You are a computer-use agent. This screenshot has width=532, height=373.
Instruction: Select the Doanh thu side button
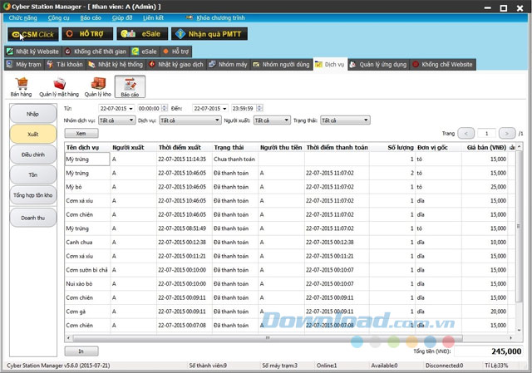click(33, 218)
